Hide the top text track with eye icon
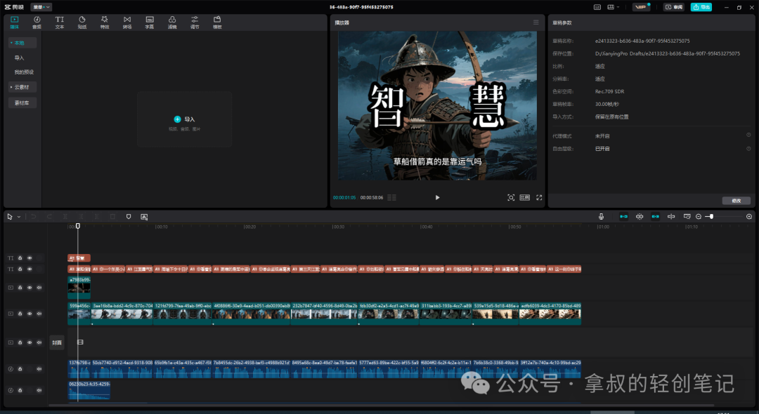This screenshot has height=414, width=759. pos(30,258)
